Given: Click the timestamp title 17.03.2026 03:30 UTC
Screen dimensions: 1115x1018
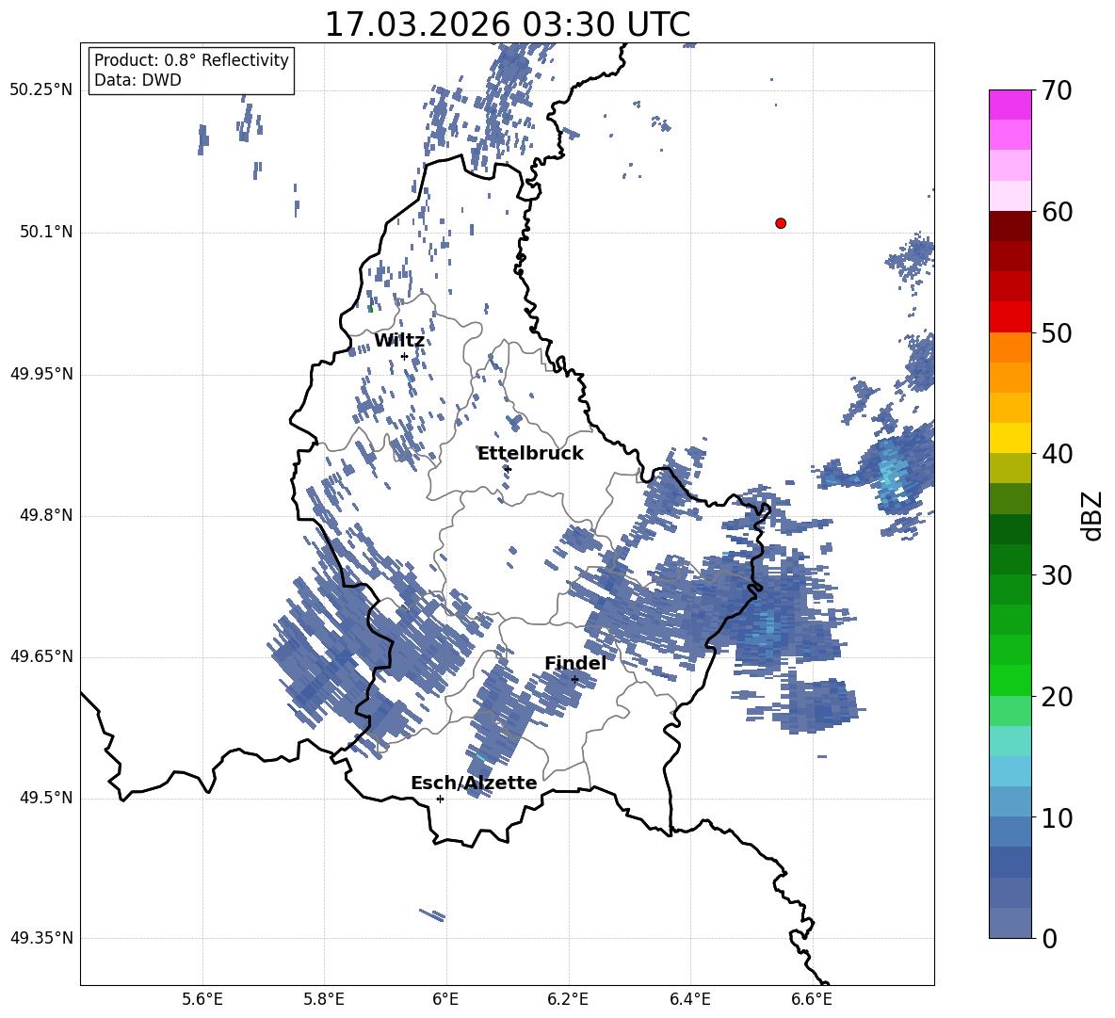Looking at the screenshot, I should tap(508, 24).
